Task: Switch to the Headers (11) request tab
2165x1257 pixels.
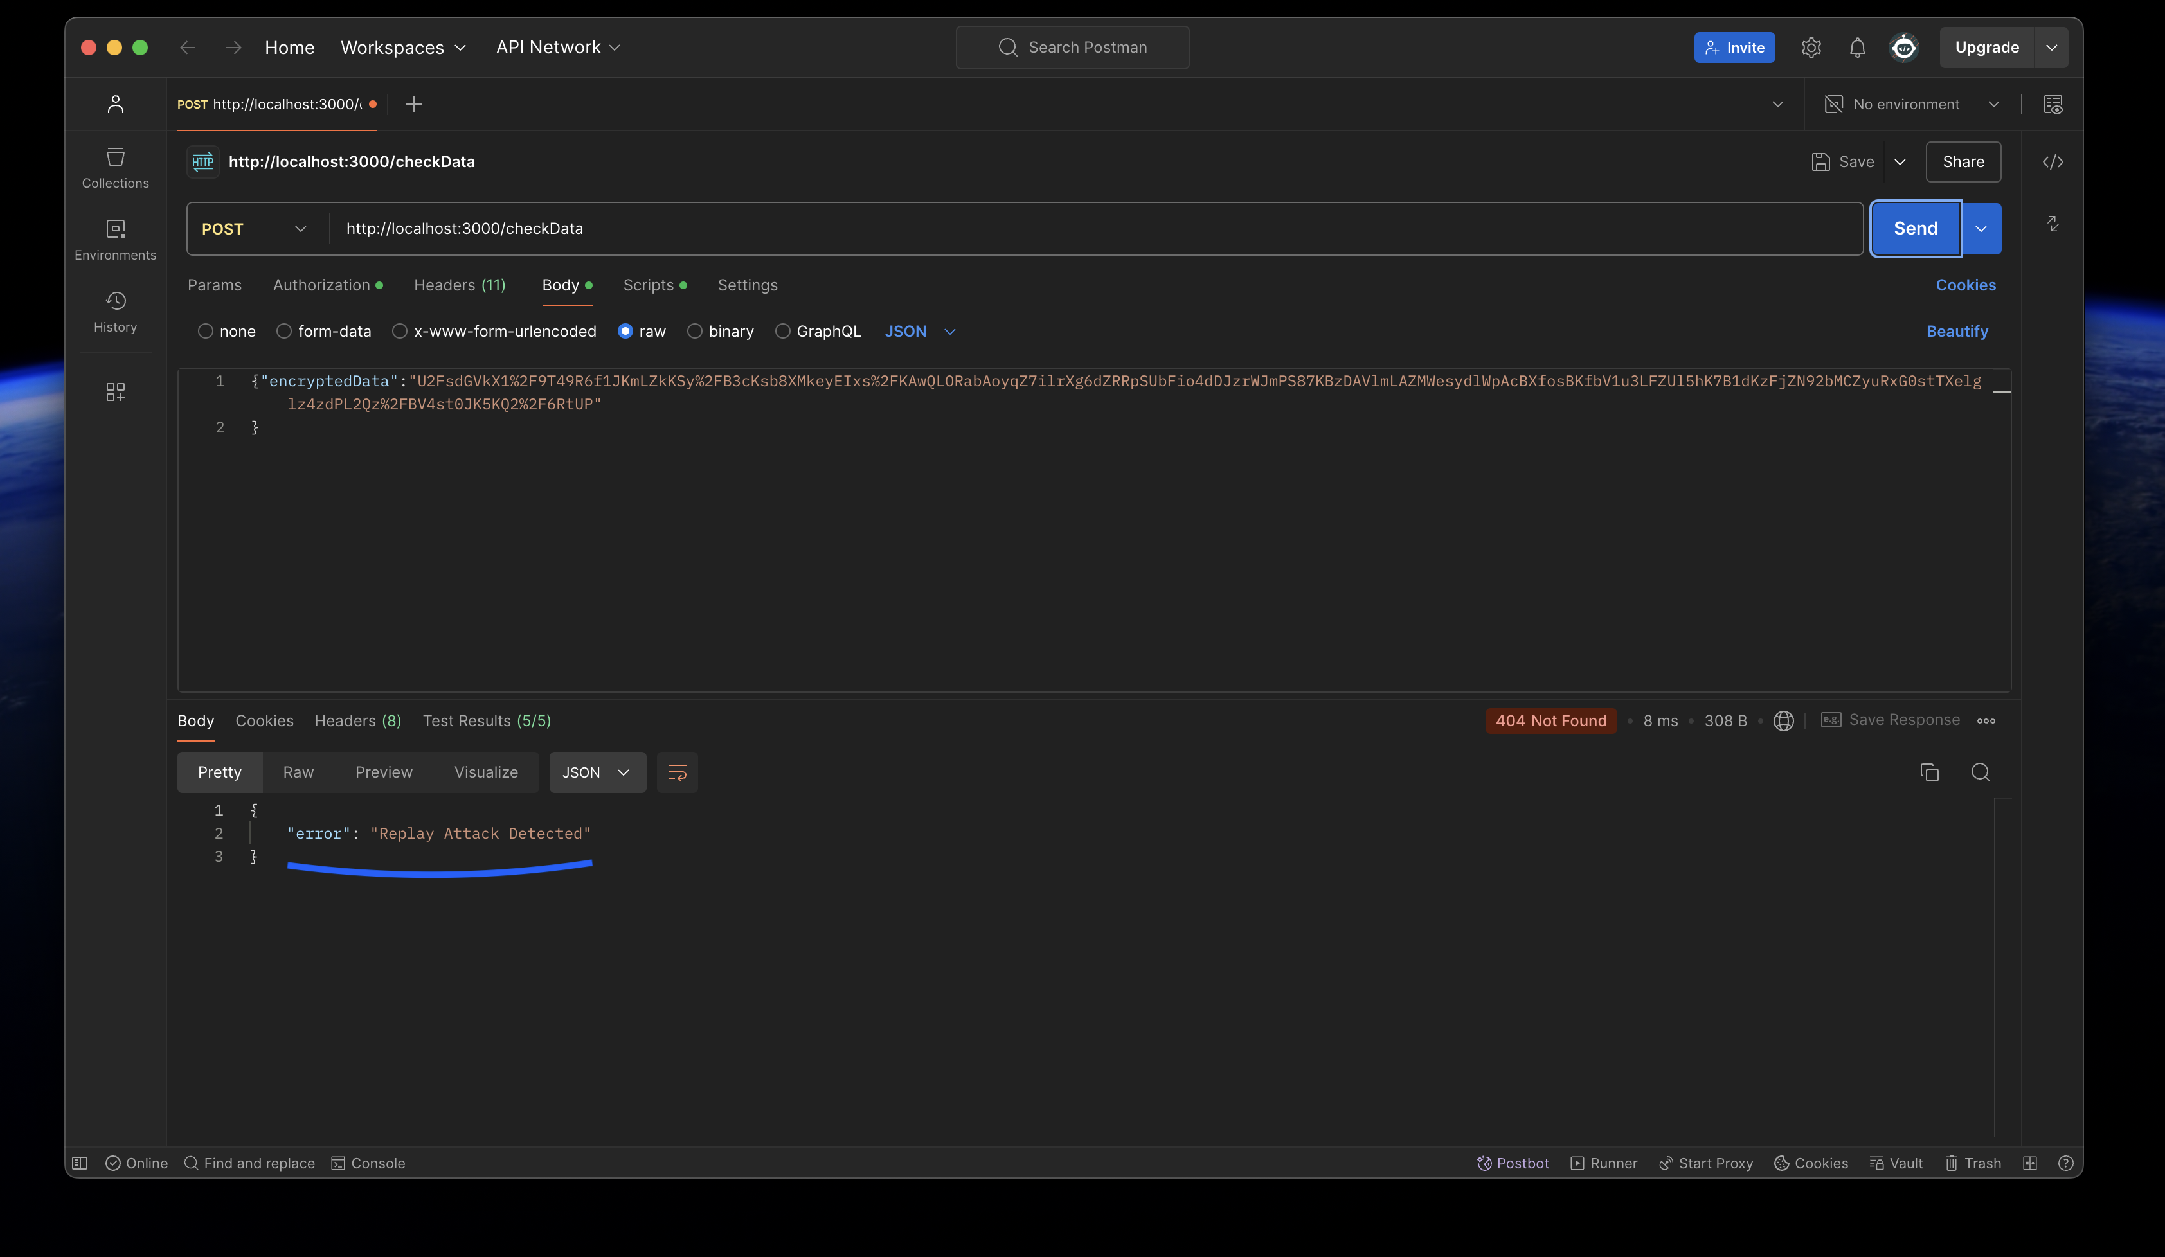Action: pyautogui.click(x=460, y=285)
